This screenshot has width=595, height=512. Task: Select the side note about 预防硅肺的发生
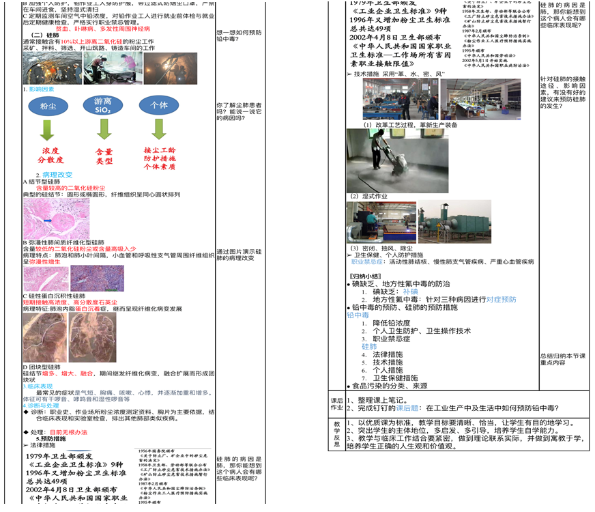(x=563, y=92)
